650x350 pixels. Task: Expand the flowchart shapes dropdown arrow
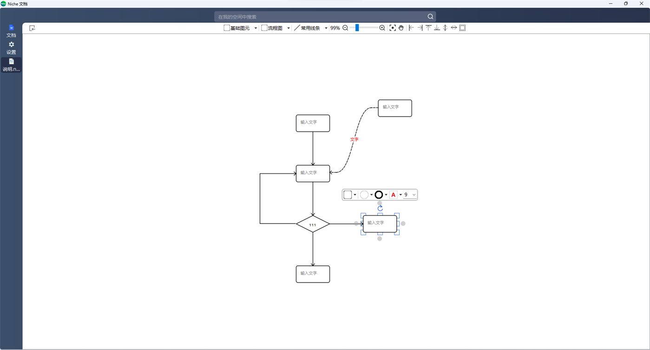[x=288, y=27]
